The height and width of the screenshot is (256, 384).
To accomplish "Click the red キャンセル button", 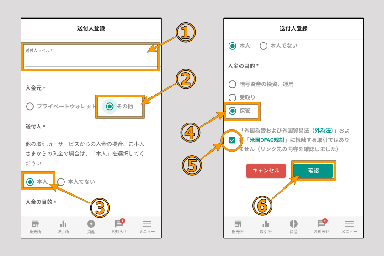I will (x=266, y=171).
